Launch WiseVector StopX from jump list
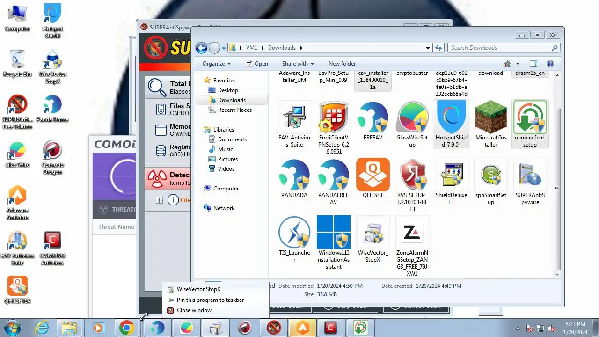 coord(215,289)
